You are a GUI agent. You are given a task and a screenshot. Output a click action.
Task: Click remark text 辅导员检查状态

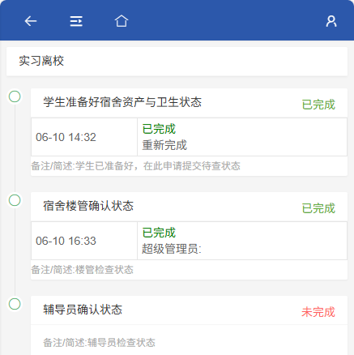click(122, 343)
